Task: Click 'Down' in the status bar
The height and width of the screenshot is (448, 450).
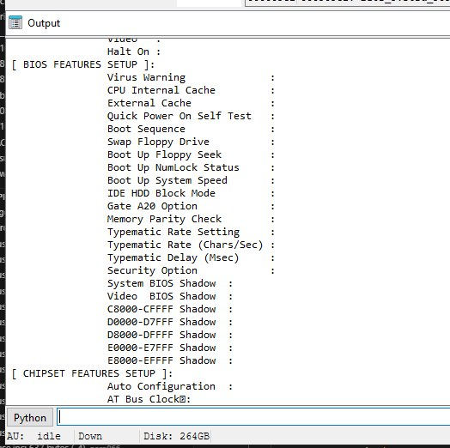Action: [x=90, y=436]
